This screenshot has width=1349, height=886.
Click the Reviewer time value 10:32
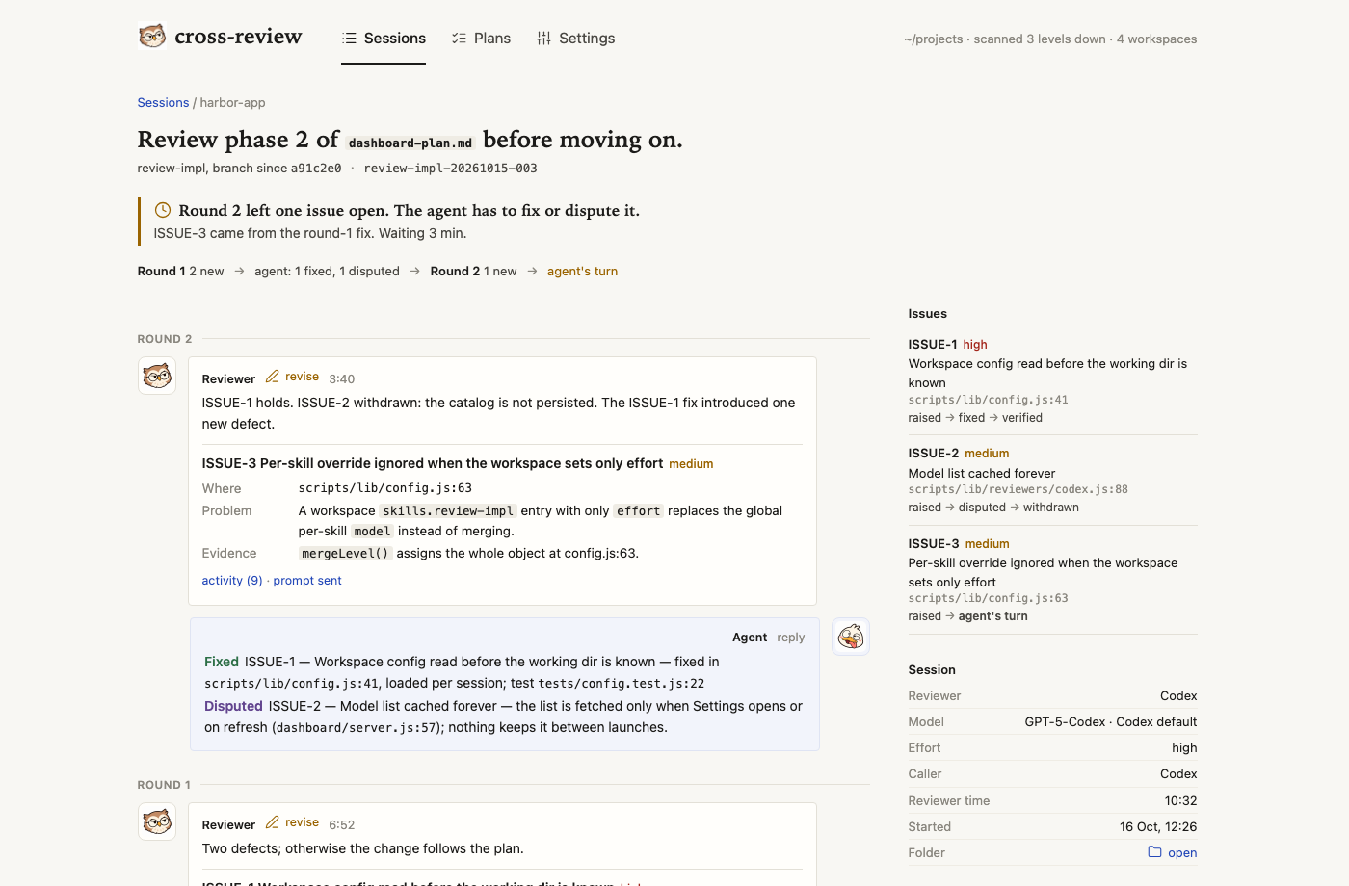[x=1180, y=800]
